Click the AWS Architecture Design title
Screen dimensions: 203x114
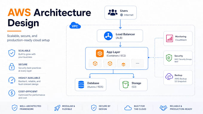coord(49,18)
